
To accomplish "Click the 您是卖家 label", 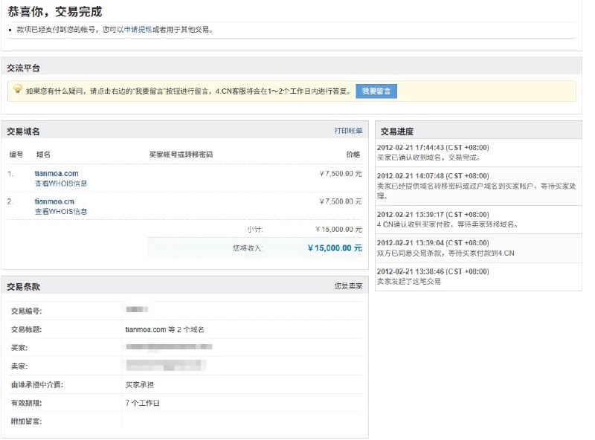I will click(x=348, y=286).
